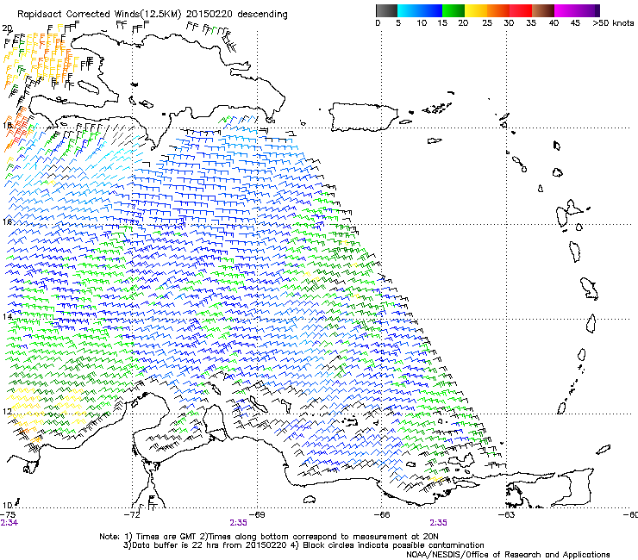The width and height of the screenshot is (638, 560).
Task: Click the latitude label 18
Action: (7, 125)
